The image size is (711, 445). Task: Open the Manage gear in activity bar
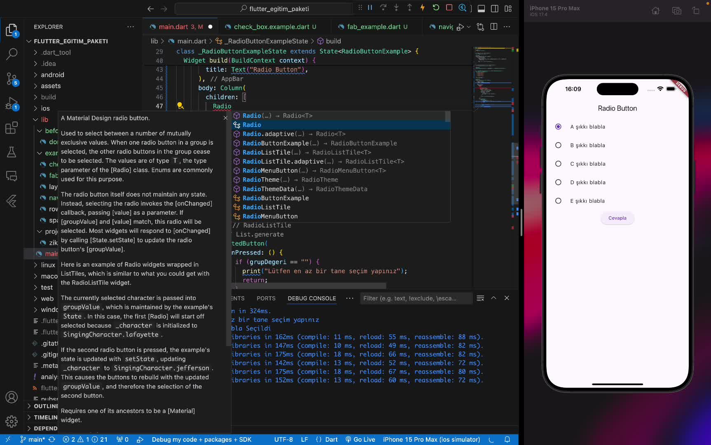(x=12, y=422)
